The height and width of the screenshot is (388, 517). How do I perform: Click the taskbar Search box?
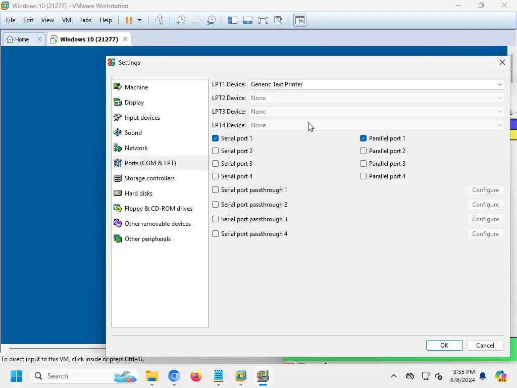[x=84, y=376]
